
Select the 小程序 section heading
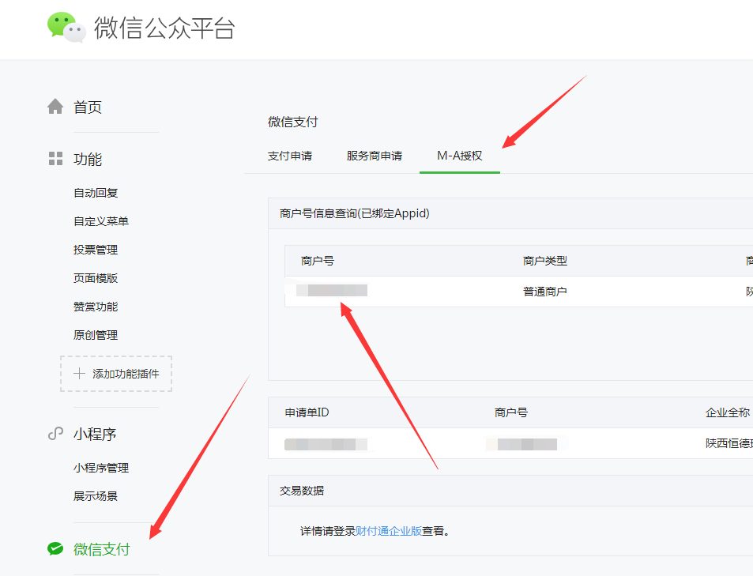coord(95,434)
